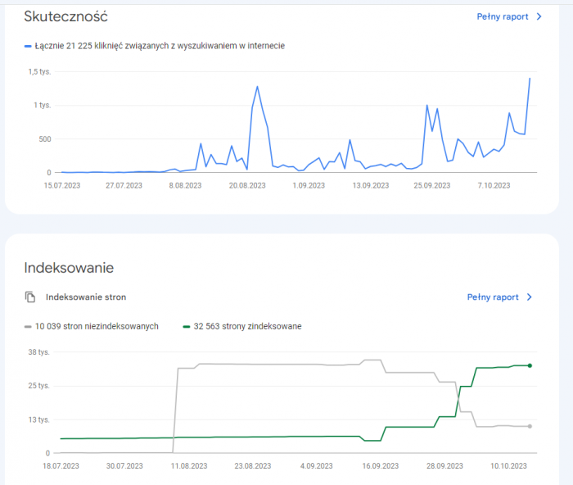Image resolution: width=573 pixels, height=485 pixels.
Task: Click the chevron beside Indeksowanie Pełny raport
Action: pyautogui.click(x=530, y=297)
